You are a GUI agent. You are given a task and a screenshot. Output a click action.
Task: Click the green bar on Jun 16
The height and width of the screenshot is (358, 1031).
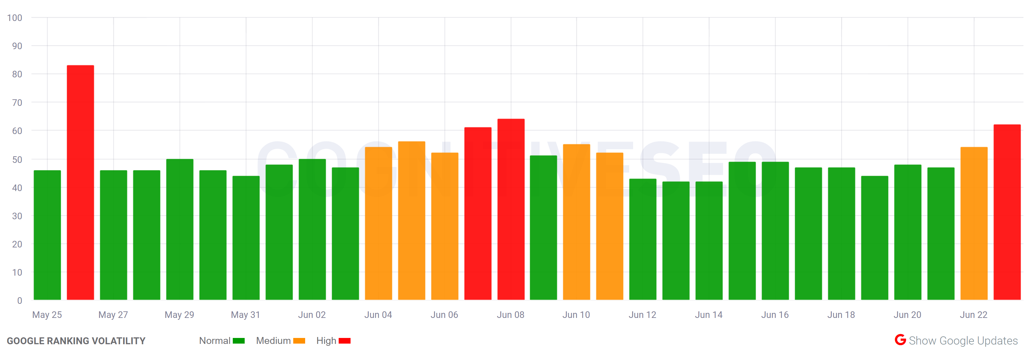(x=775, y=232)
